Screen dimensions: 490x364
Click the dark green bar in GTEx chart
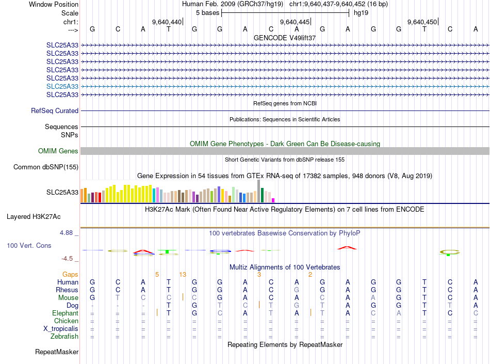point(262,195)
